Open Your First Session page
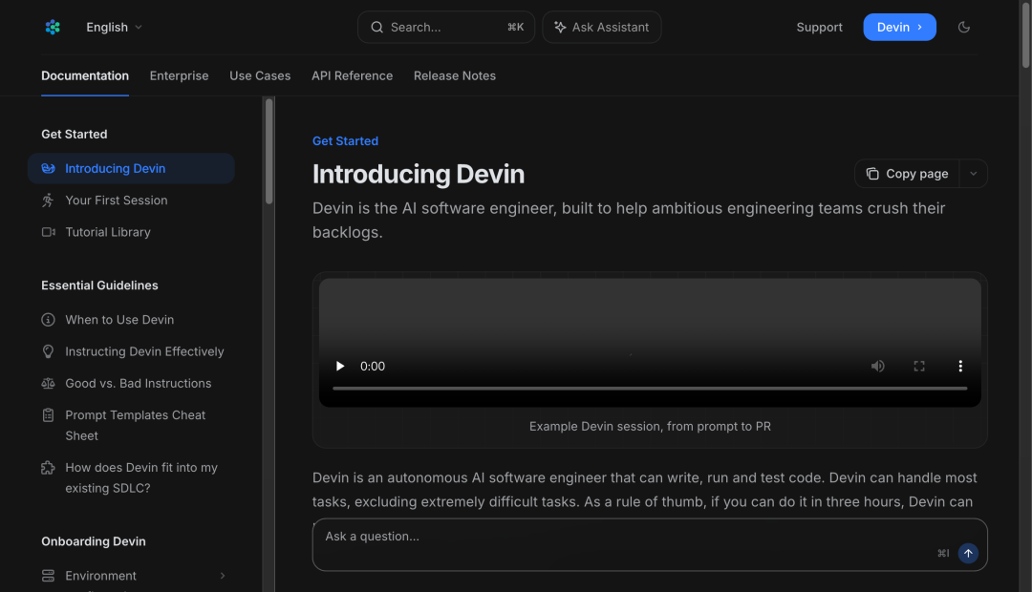This screenshot has width=1032, height=592. click(117, 200)
